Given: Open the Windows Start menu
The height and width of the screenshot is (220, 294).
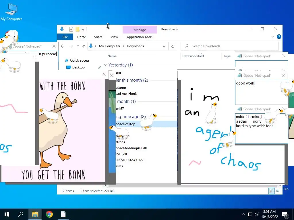Looking at the screenshot, I should [x=7, y=214].
